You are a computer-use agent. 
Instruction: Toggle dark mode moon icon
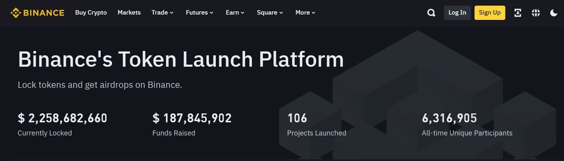(554, 13)
